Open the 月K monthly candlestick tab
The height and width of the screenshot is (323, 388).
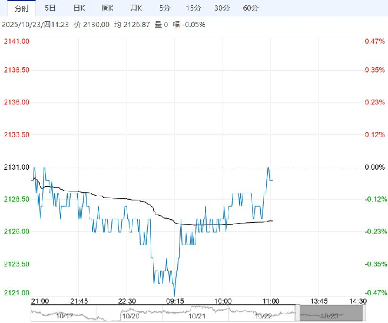[x=135, y=8]
